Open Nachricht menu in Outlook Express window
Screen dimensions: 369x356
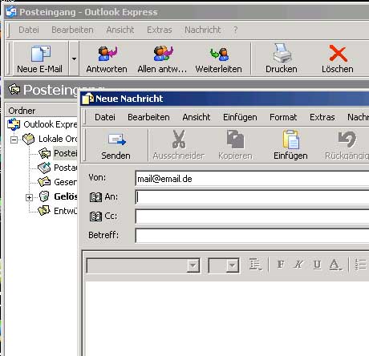pyautogui.click(x=203, y=30)
